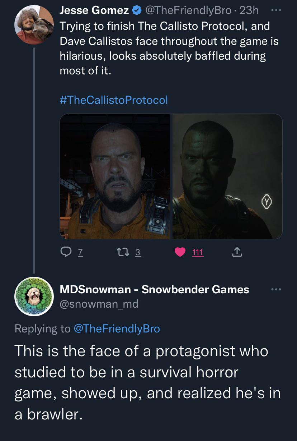Click the #TheCallistoProtocol hashtag
Viewport: 297px width, 441px height.
(x=113, y=100)
